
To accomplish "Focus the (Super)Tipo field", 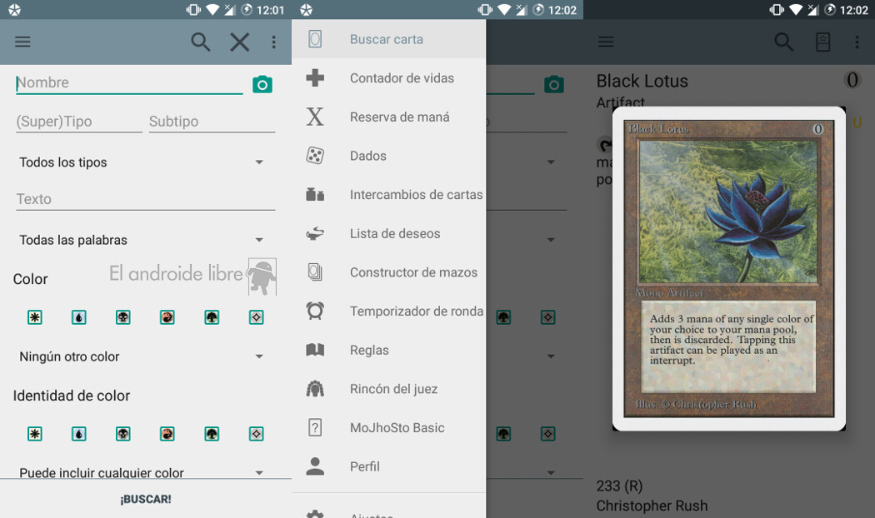I will (x=79, y=121).
